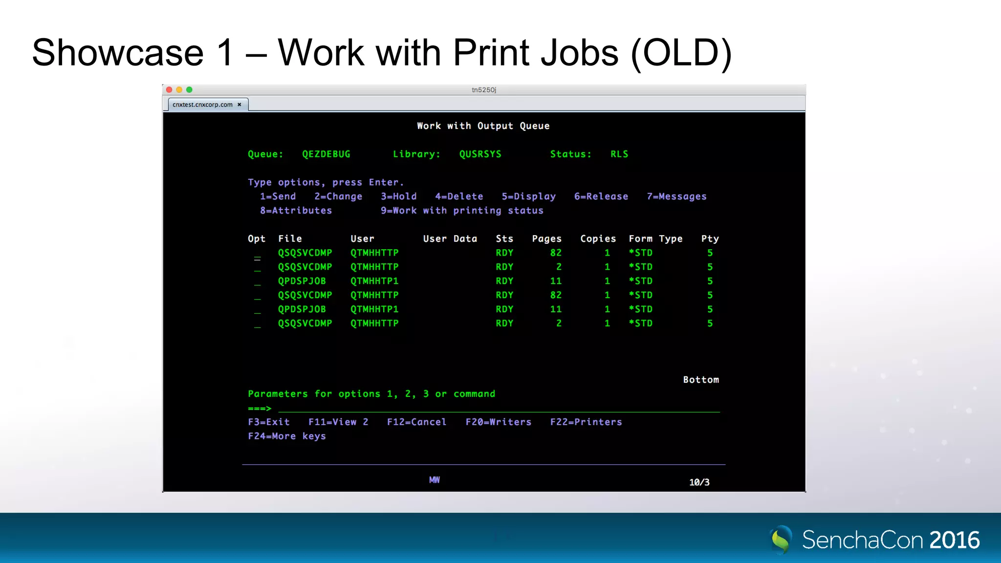Click the Sts column header
The height and width of the screenshot is (563, 1001).
504,238
